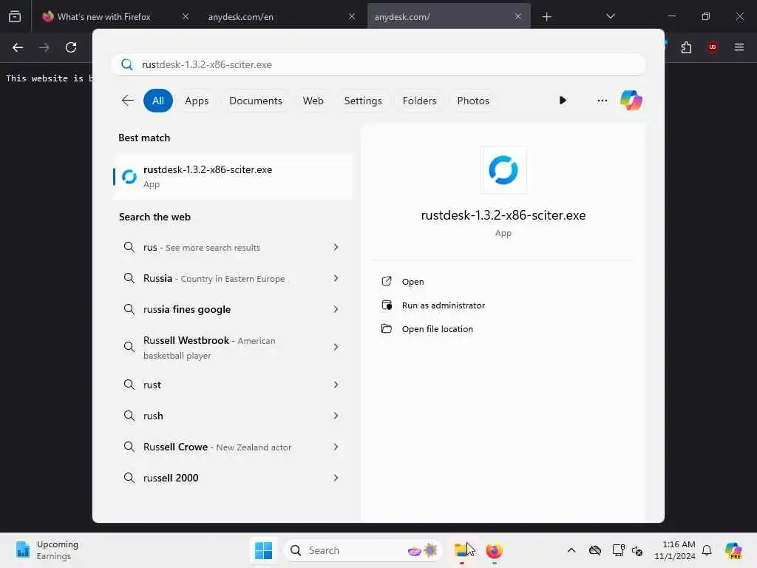This screenshot has height=568, width=757.
Task: Go back in Firefox
Action: [18, 47]
